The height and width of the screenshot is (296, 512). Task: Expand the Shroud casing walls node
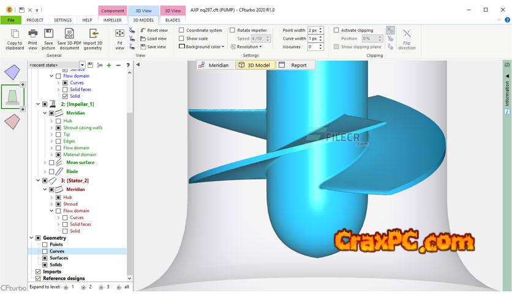click(51, 127)
